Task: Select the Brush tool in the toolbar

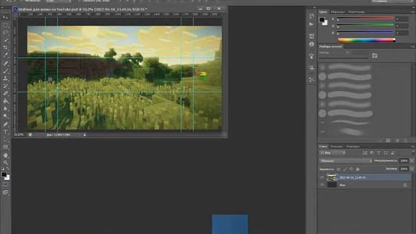Action: click(x=5, y=71)
